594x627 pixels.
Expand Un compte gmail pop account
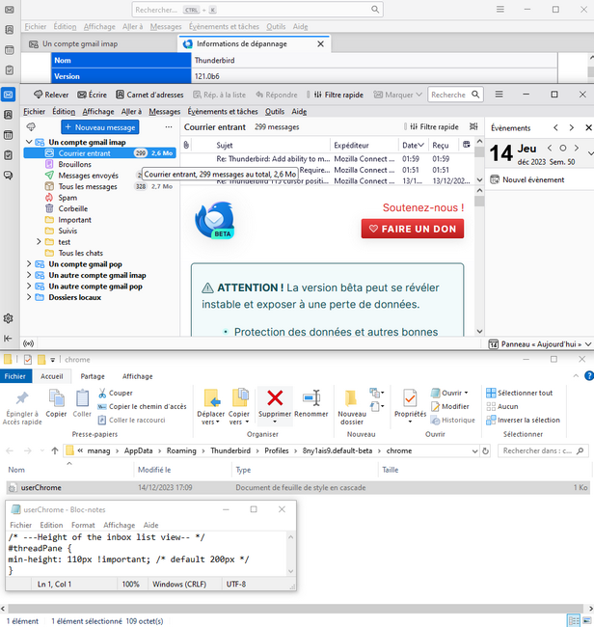coord(29,264)
